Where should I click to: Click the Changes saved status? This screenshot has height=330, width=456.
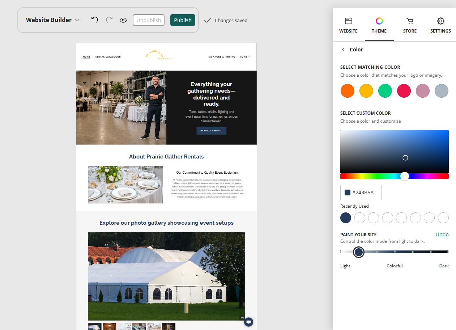click(226, 20)
